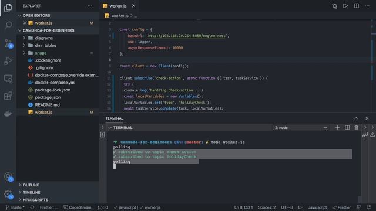
Task: Open .gitignore in the file tree
Action: (x=44, y=68)
